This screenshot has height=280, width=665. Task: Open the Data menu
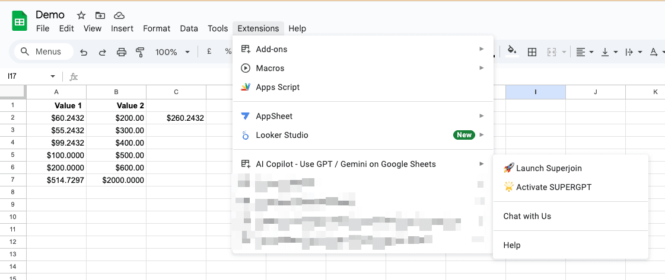pyautogui.click(x=189, y=29)
